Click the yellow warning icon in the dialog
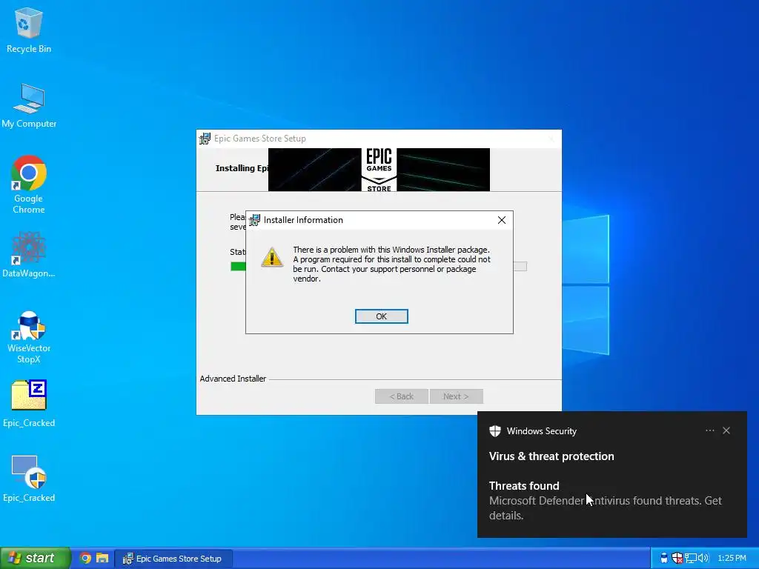759x569 pixels. tap(272, 257)
